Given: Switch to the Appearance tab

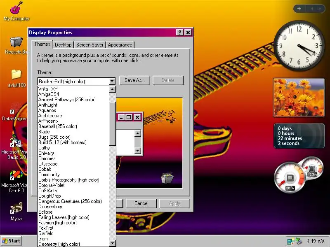Looking at the screenshot, I should (x=120, y=45).
